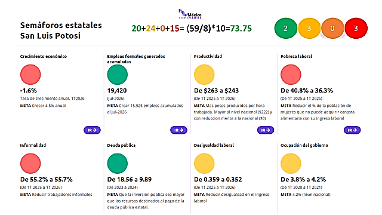Image resolution: width=382 pixels, height=215 pixels.
Task: Click the yellow Ocupación del gobierno indicator light
Action: [x=291, y=163]
